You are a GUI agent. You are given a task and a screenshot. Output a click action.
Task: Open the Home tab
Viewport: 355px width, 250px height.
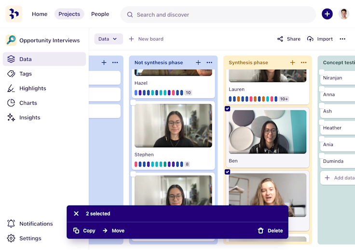(40, 14)
